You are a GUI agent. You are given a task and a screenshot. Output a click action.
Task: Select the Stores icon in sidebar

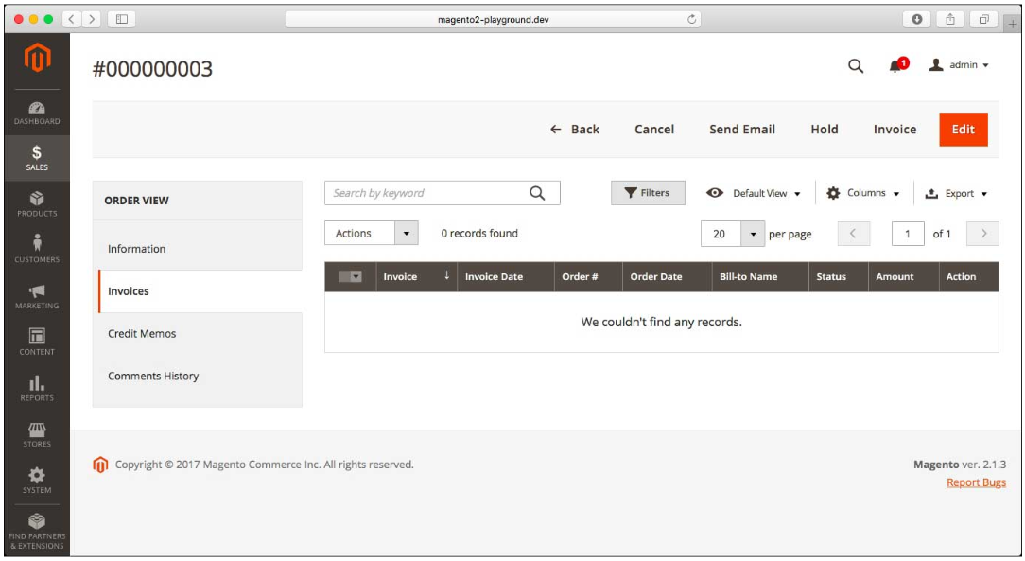click(x=39, y=433)
